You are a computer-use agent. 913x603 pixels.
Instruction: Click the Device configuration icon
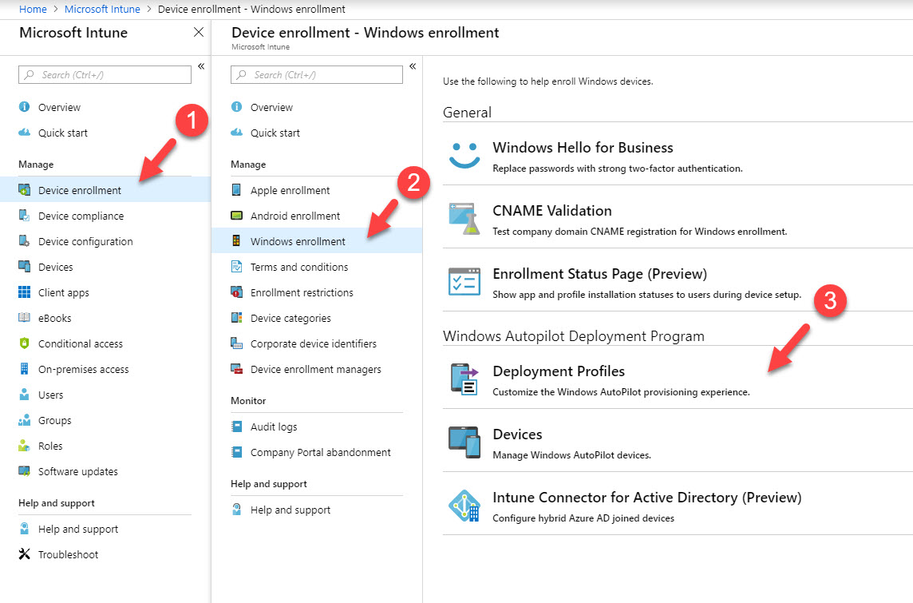[x=25, y=241]
